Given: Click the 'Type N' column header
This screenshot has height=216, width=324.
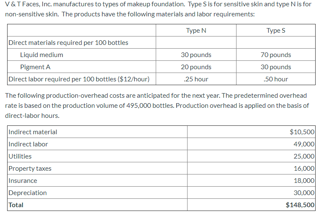Looking at the screenshot, I should [196, 31].
